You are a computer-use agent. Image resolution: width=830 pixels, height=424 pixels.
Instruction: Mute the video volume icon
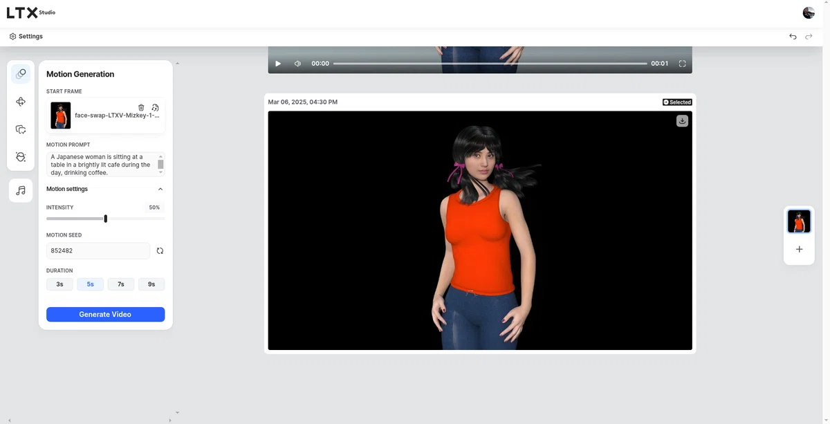pyautogui.click(x=297, y=64)
